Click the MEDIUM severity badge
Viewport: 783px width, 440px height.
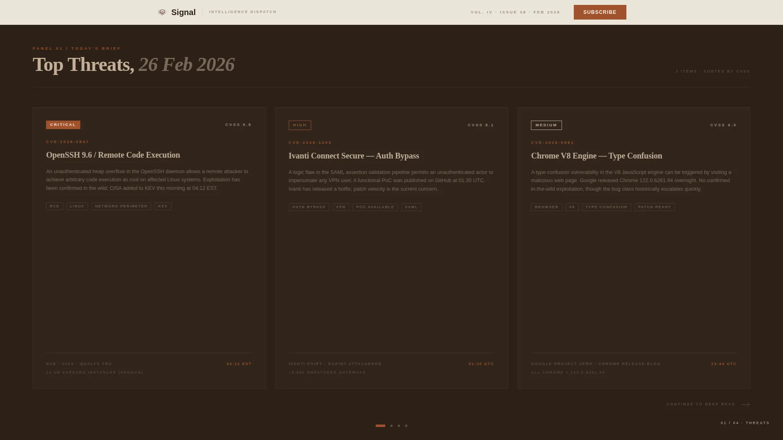coord(546,125)
